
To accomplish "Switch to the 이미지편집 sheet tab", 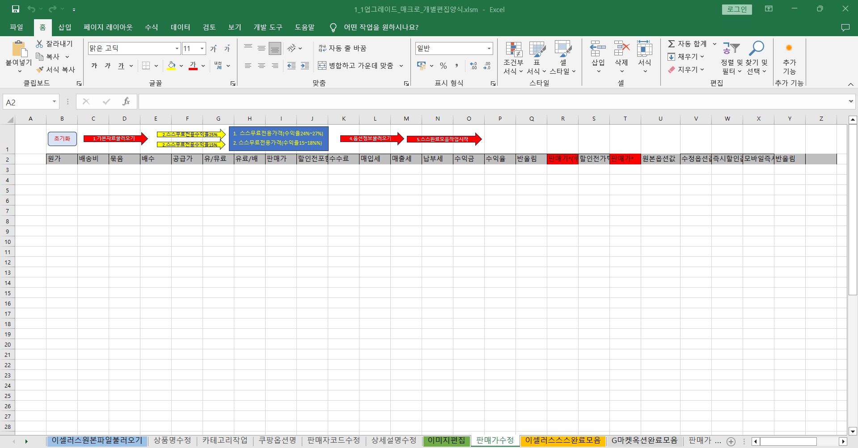I will [446, 440].
